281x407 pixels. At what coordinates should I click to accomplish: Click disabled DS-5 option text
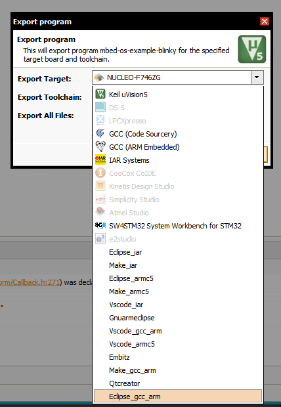(x=117, y=108)
